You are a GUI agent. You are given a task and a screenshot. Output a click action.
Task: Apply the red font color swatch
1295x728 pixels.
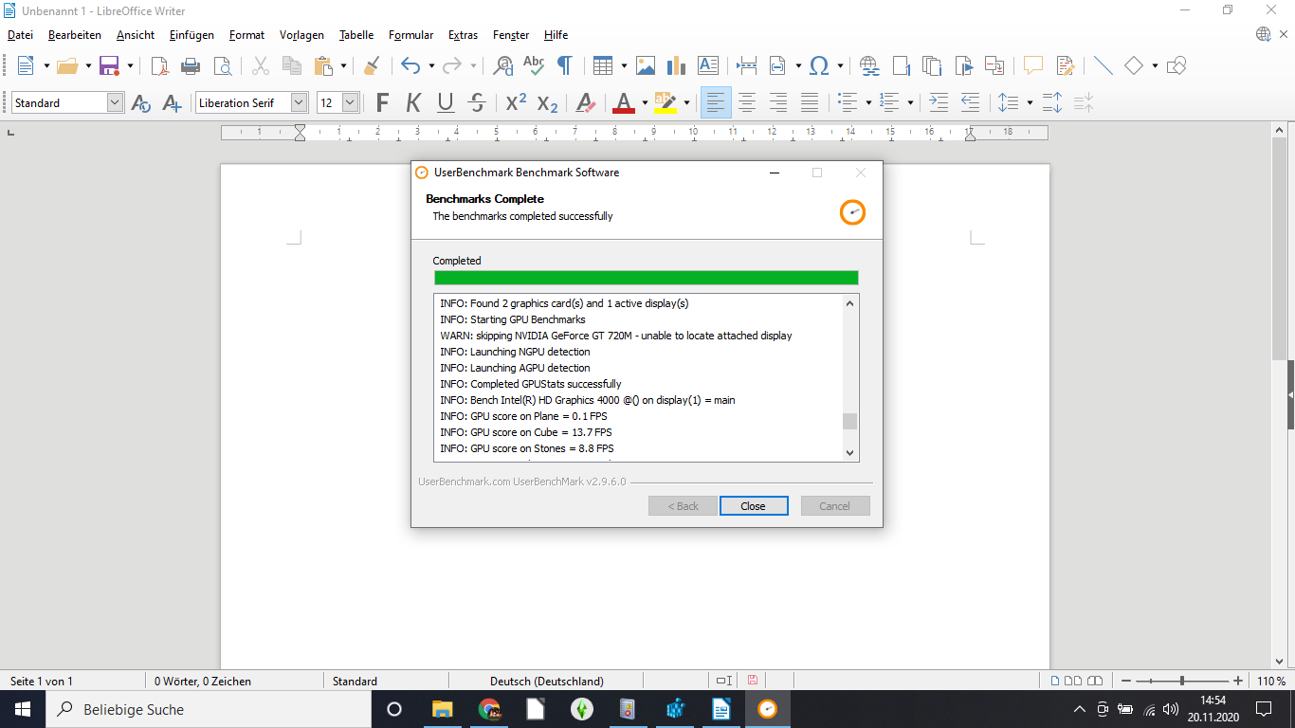pyautogui.click(x=623, y=102)
